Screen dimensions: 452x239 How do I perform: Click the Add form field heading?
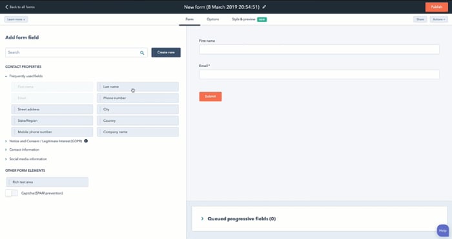22,37
